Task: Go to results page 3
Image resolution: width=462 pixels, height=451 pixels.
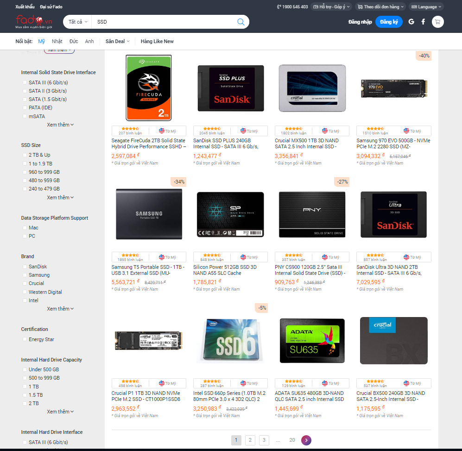Action: click(264, 440)
